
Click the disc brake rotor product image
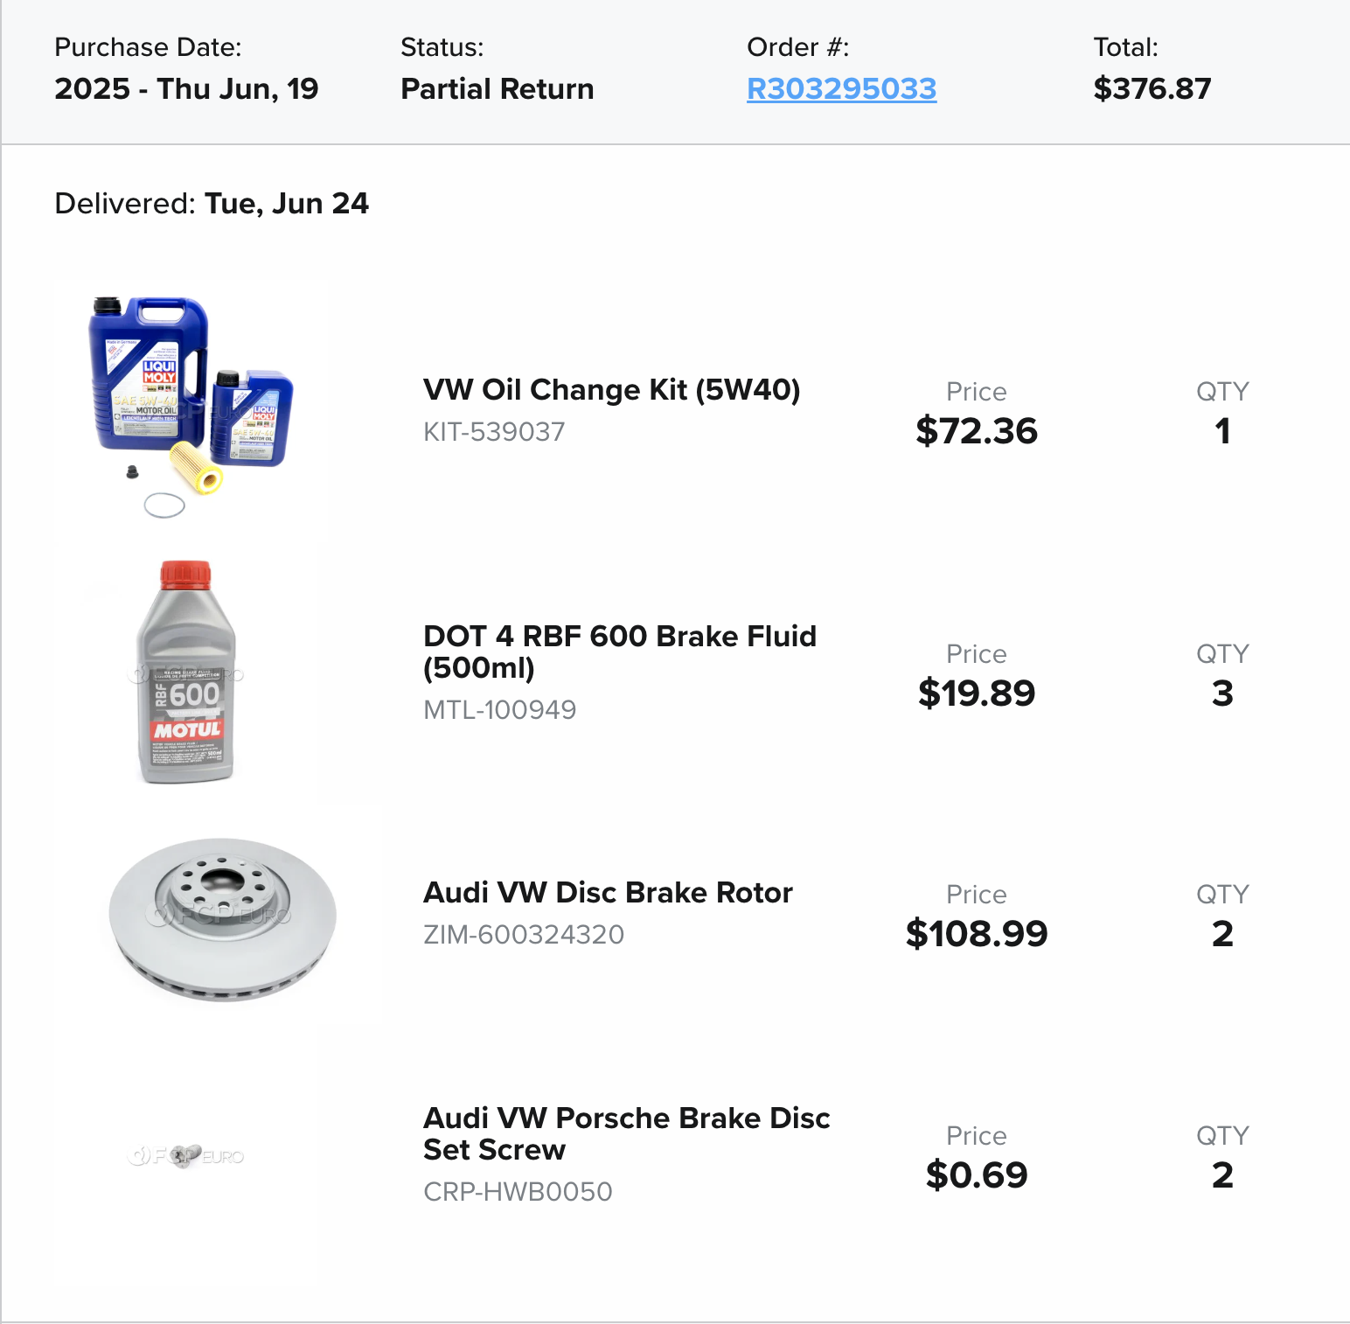coord(222,918)
